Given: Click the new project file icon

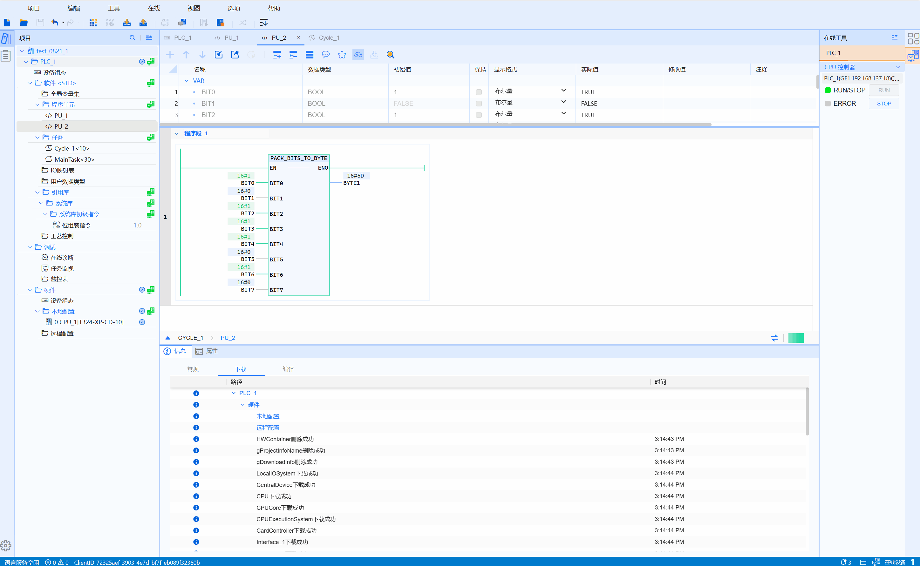Looking at the screenshot, I should (7, 23).
